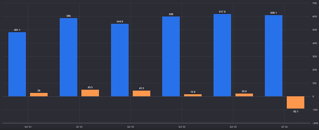Screen dimensions: 319x130
Task: Click the 500 y-axis tick label
Action: pos(314,30)
